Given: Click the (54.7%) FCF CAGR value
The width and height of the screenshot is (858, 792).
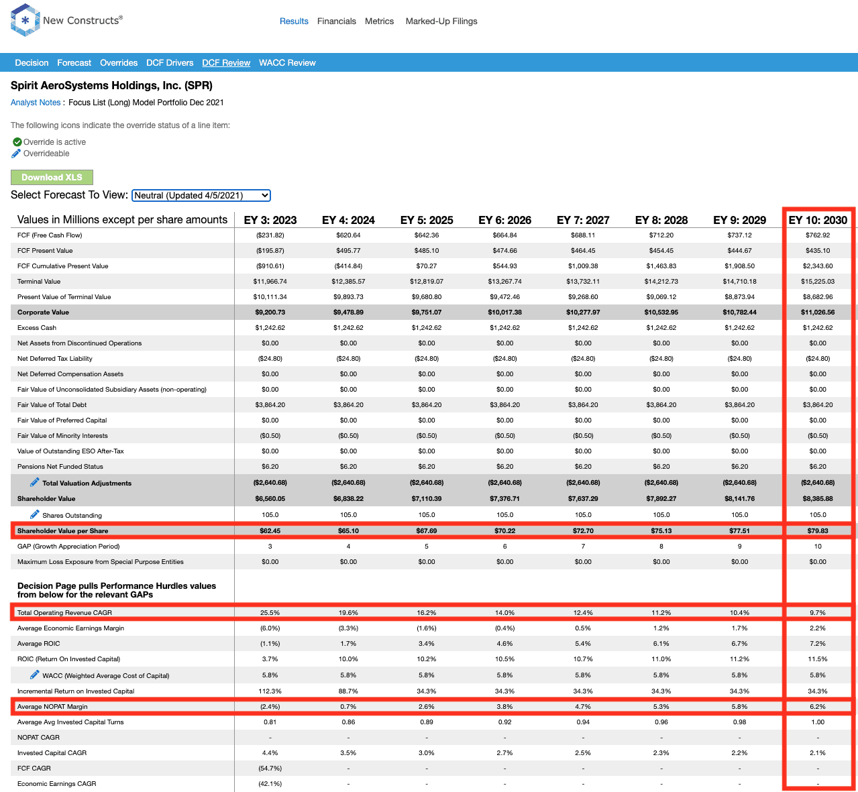Looking at the screenshot, I should (x=270, y=769).
